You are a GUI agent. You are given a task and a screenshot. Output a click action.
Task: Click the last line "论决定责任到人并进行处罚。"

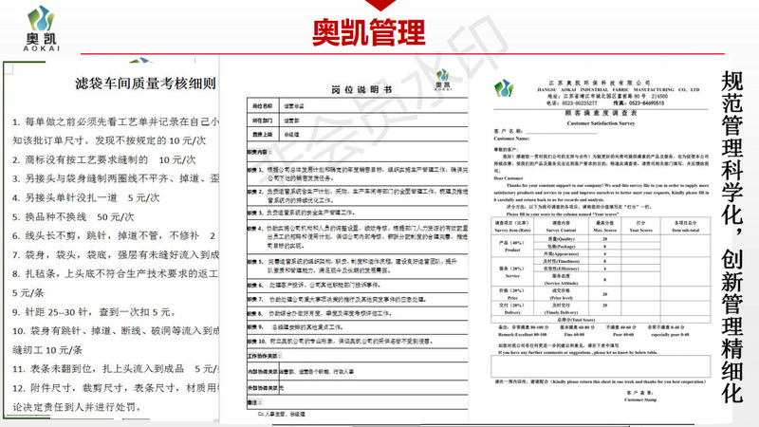click(x=77, y=407)
